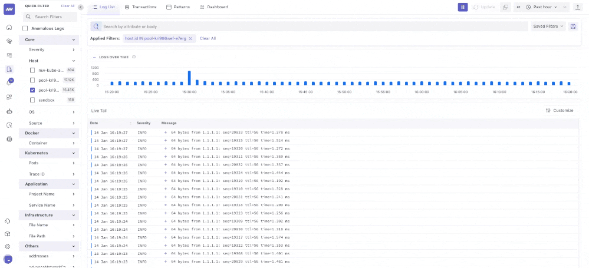Screen dimensions: 589x268
Task: Click the home icon in left sidebar
Action: click(9, 28)
